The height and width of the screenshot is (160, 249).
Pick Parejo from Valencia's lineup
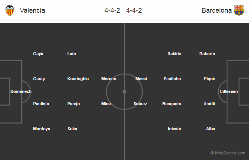pyautogui.click(x=74, y=104)
